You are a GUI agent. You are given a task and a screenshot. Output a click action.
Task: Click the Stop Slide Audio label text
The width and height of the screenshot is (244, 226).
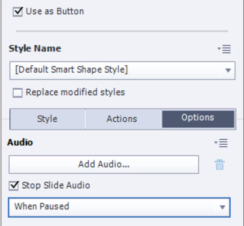pos(56,185)
